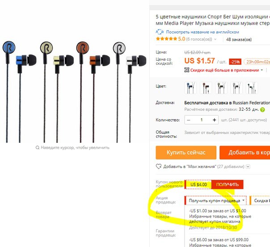
Task: Decrease quantity with the minus button
Action: [189, 120]
